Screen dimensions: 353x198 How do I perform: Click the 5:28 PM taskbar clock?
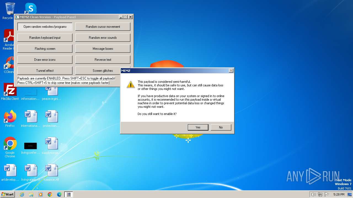339,194
